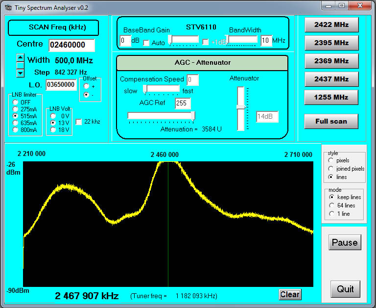
Task: Click the L.O. frequency input field
Action: tap(61, 85)
